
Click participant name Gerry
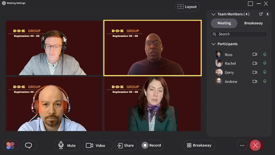point(229,73)
